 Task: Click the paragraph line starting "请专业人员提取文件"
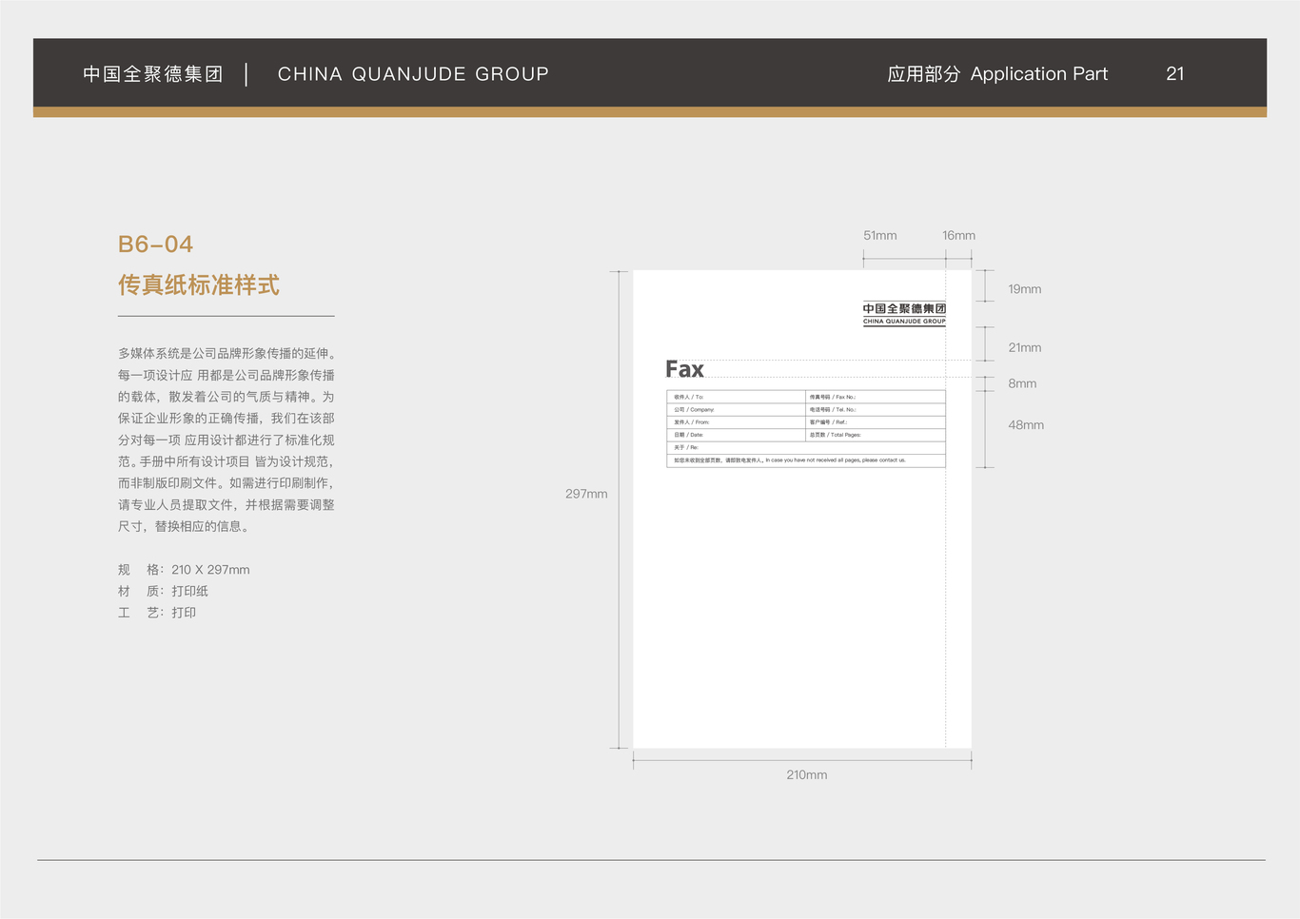point(227,505)
